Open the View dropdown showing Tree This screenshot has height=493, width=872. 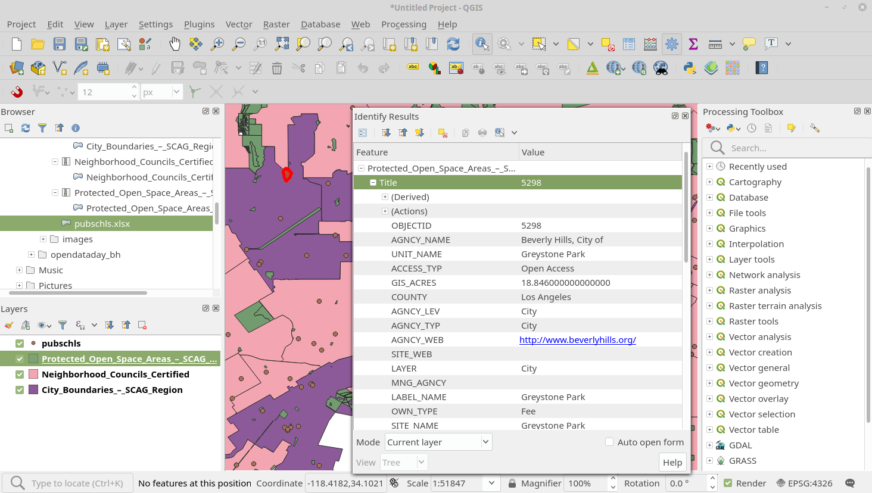pos(404,462)
